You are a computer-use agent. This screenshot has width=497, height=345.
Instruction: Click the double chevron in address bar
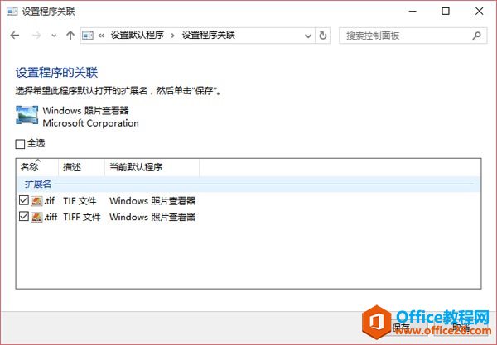[x=101, y=36]
